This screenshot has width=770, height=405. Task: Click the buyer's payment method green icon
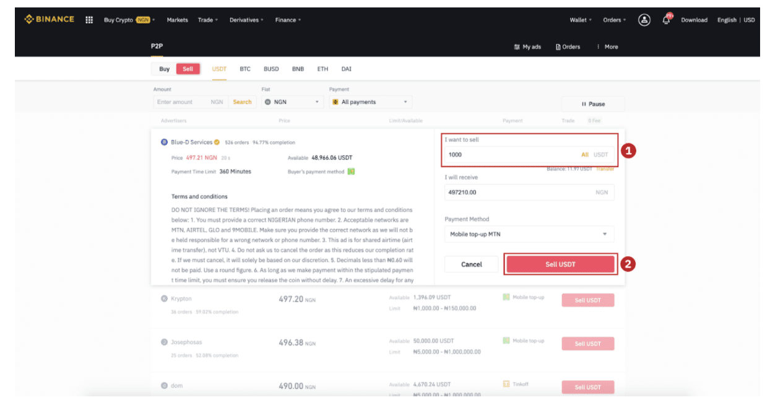(351, 172)
